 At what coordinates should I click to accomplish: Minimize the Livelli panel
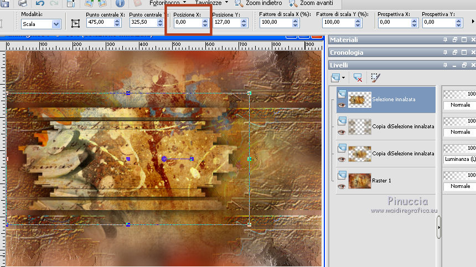pos(454,65)
